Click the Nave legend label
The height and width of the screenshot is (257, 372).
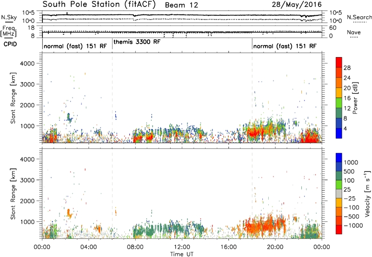coord(354,32)
